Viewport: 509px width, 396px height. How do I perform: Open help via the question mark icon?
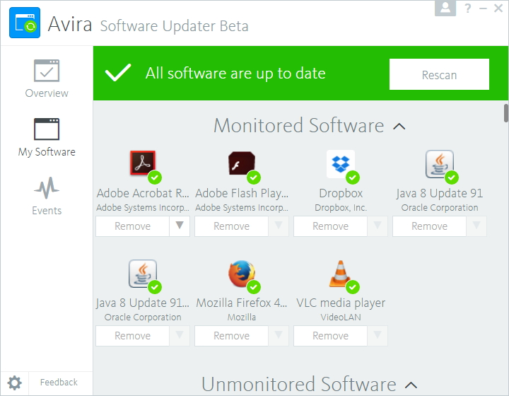(468, 8)
